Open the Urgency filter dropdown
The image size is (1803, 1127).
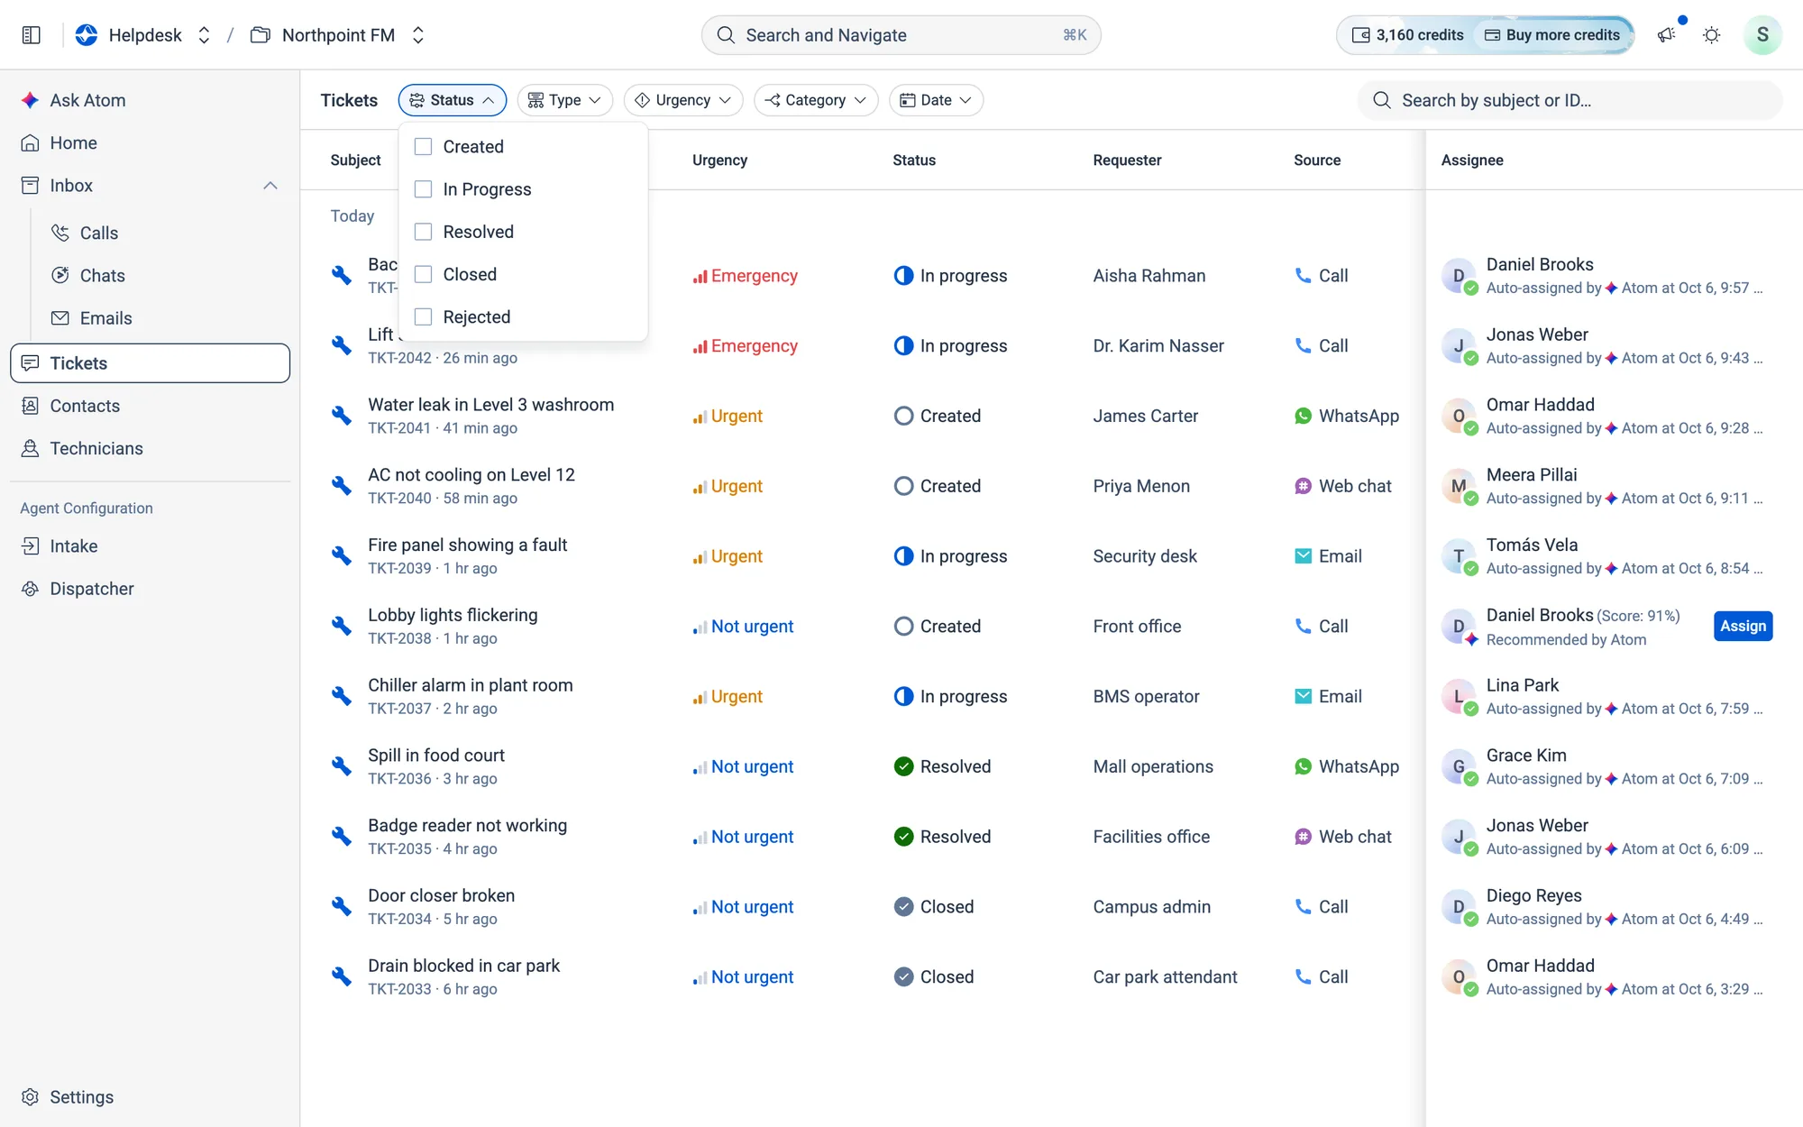click(x=682, y=100)
